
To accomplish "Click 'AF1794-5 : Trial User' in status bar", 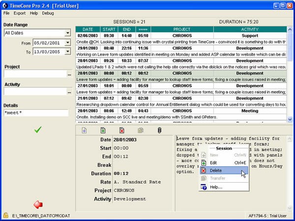I will pos(267,216).
